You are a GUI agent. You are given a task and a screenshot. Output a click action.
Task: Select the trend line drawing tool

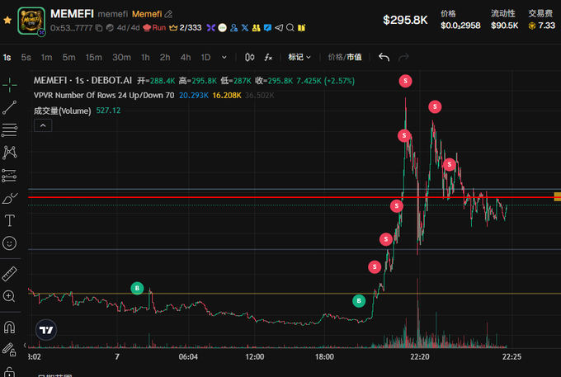pyautogui.click(x=10, y=108)
